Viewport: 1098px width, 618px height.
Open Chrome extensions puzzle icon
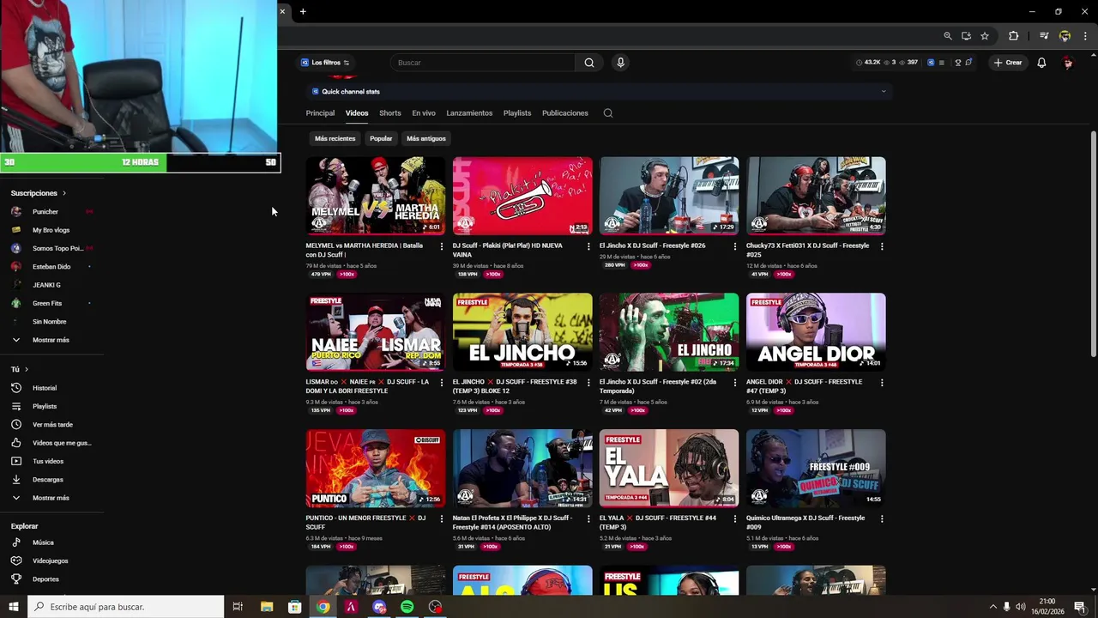coord(1013,36)
